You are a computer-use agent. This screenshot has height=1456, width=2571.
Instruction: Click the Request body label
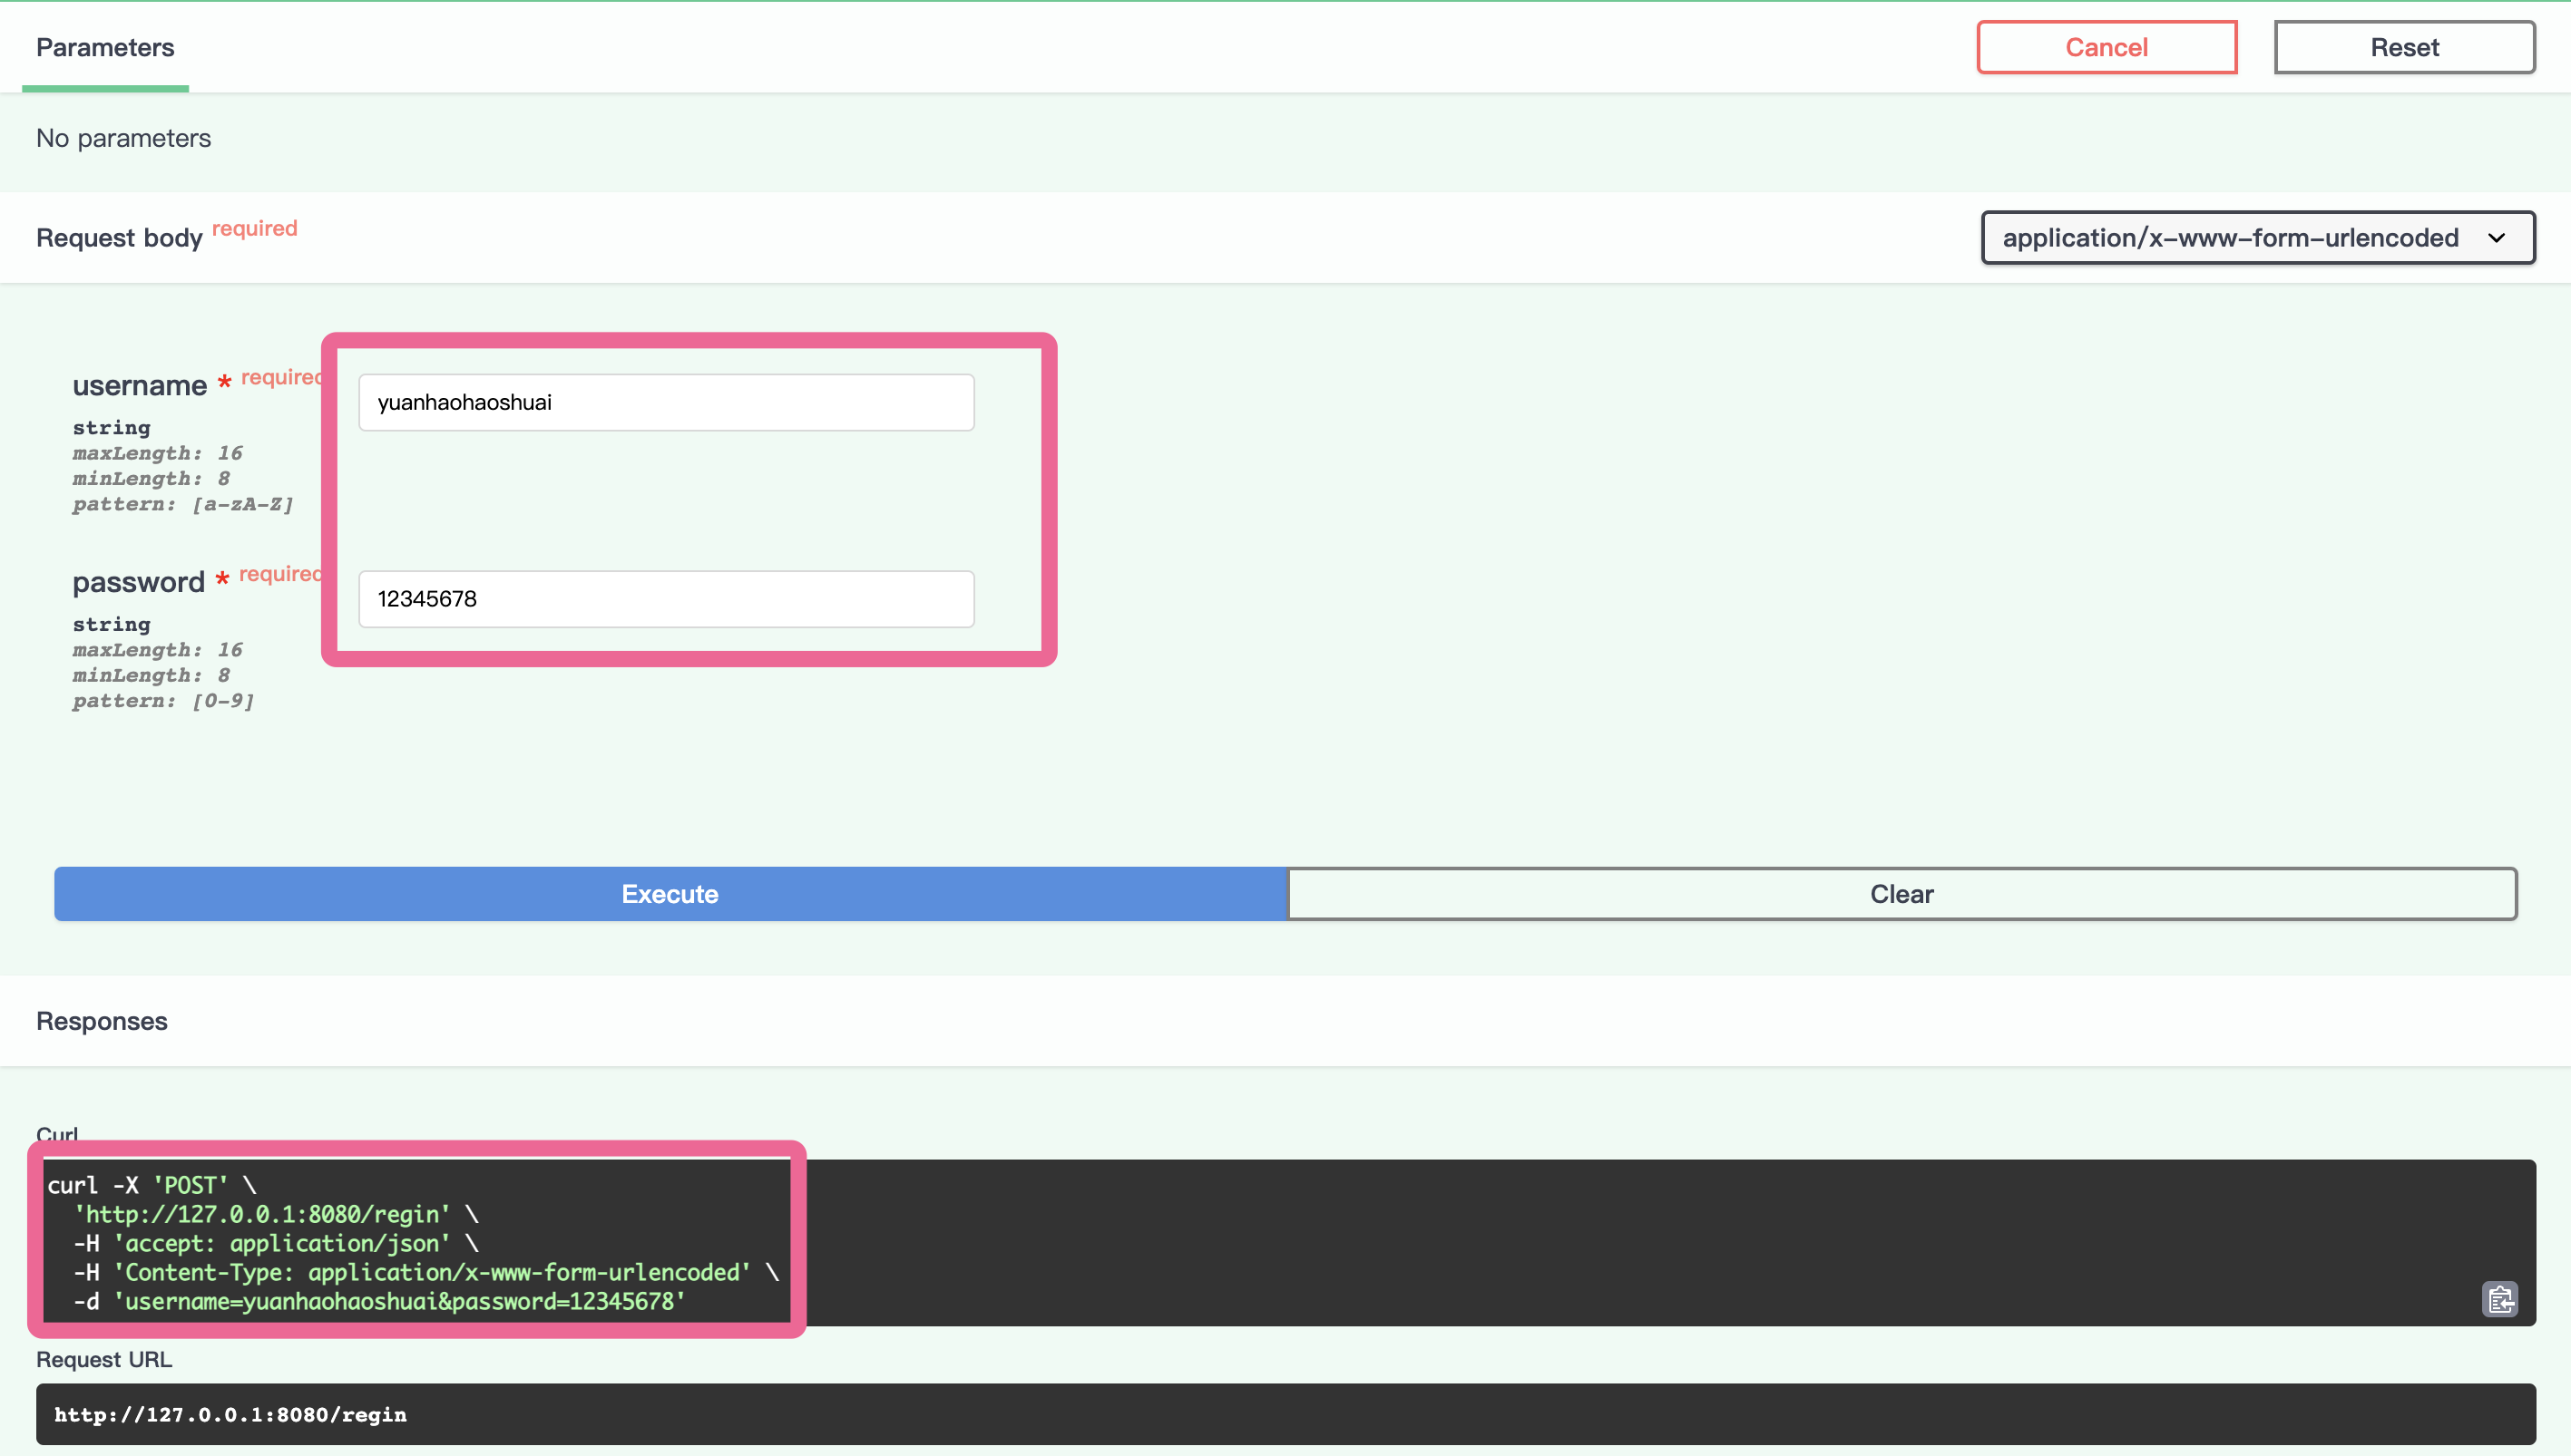[119, 238]
